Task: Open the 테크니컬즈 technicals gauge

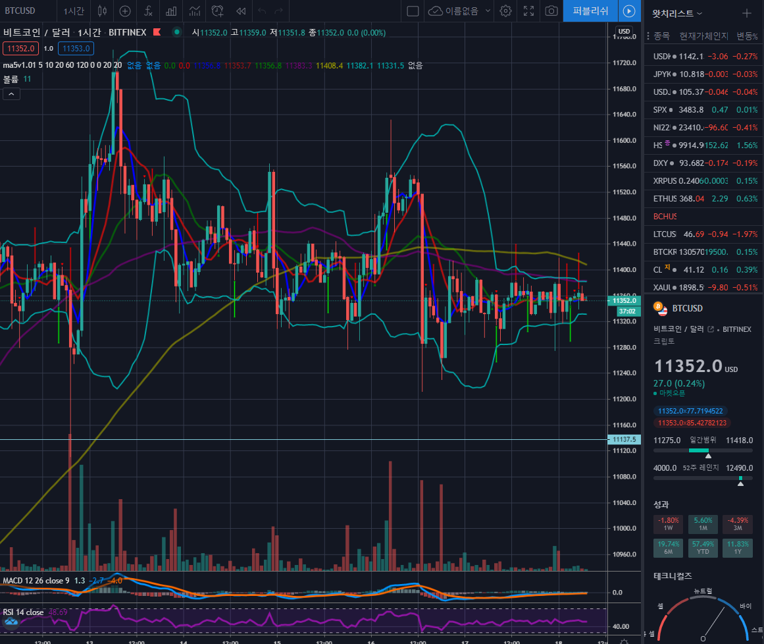Action: click(x=703, y=614)
